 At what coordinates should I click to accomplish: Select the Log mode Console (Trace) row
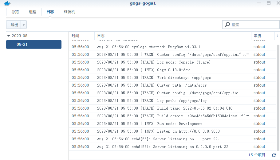(x=173, y=62)
